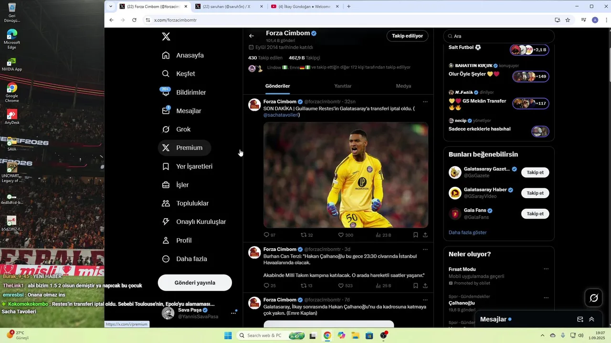Repost the Çalhanoğlu airport tweet

[x=306, y=286]
